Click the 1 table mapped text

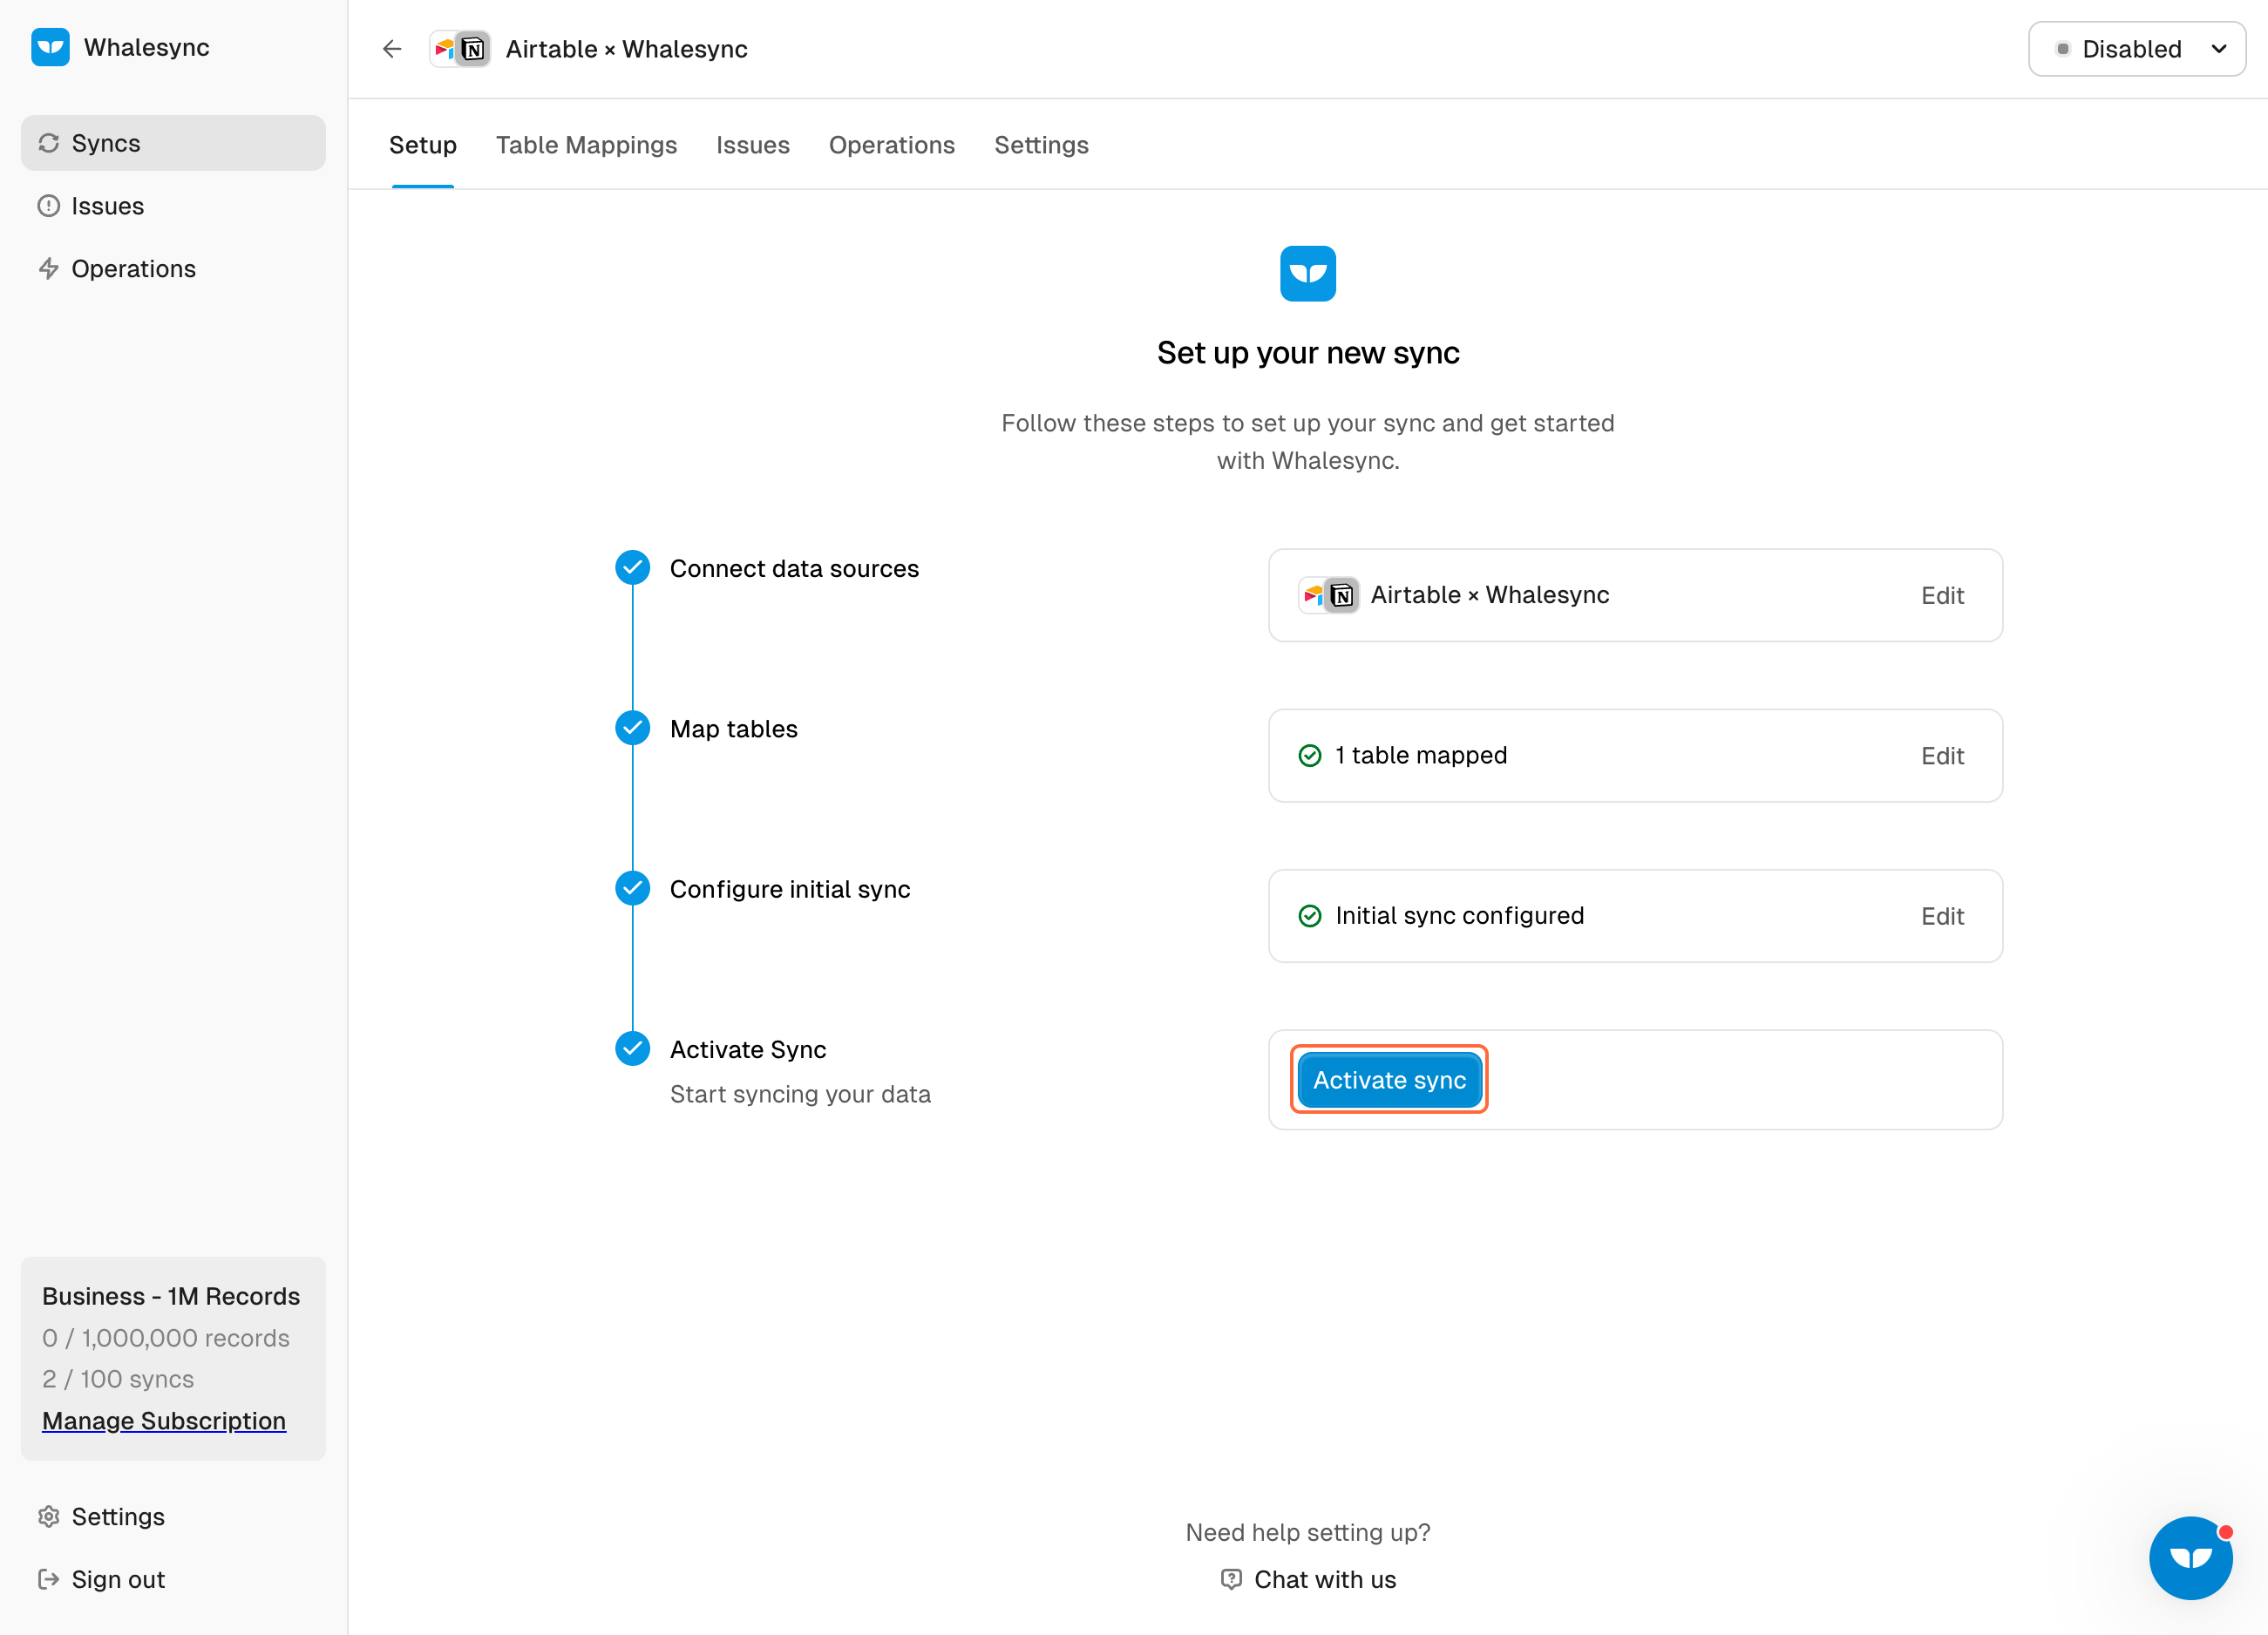[1421, 756]
